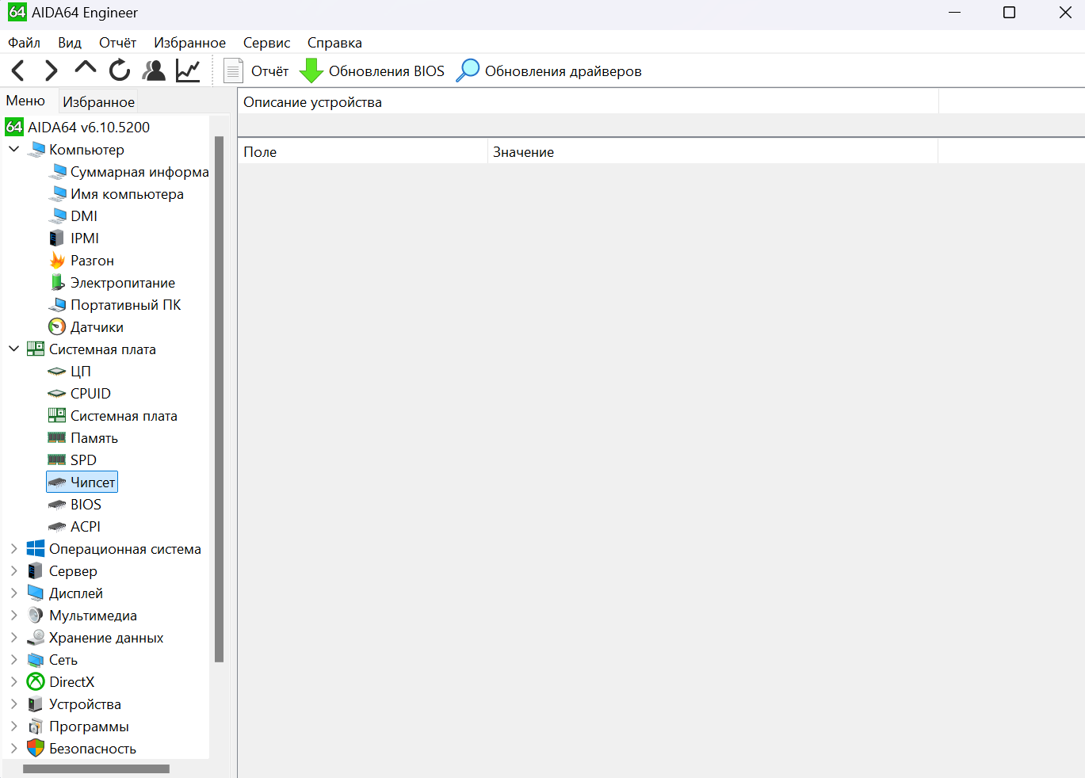Open the graph chart toolbar icon

coord(188,71)
